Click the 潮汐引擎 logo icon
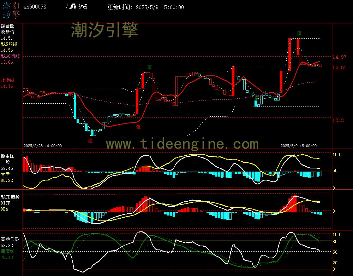 [x=11, y=10]
